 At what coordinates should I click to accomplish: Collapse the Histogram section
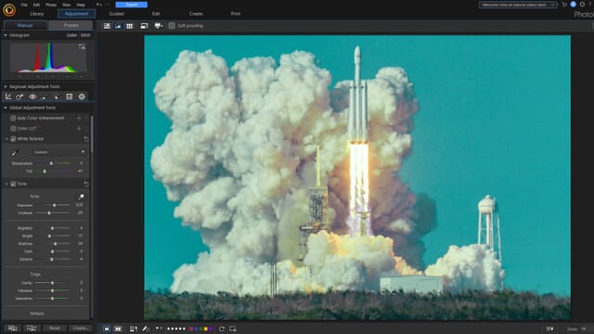coord(6,35)
